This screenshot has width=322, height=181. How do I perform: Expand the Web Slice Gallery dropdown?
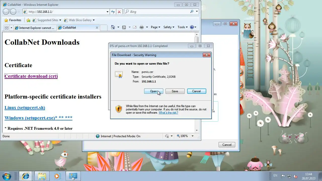[94, 20]
